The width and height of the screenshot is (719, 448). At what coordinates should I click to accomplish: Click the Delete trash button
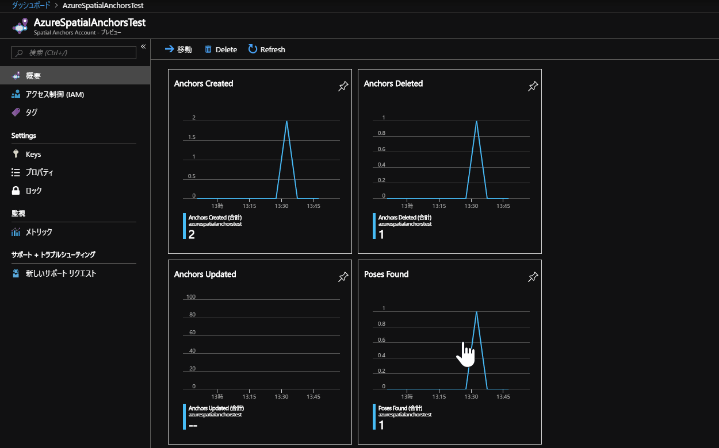click(x=220, y=49)
